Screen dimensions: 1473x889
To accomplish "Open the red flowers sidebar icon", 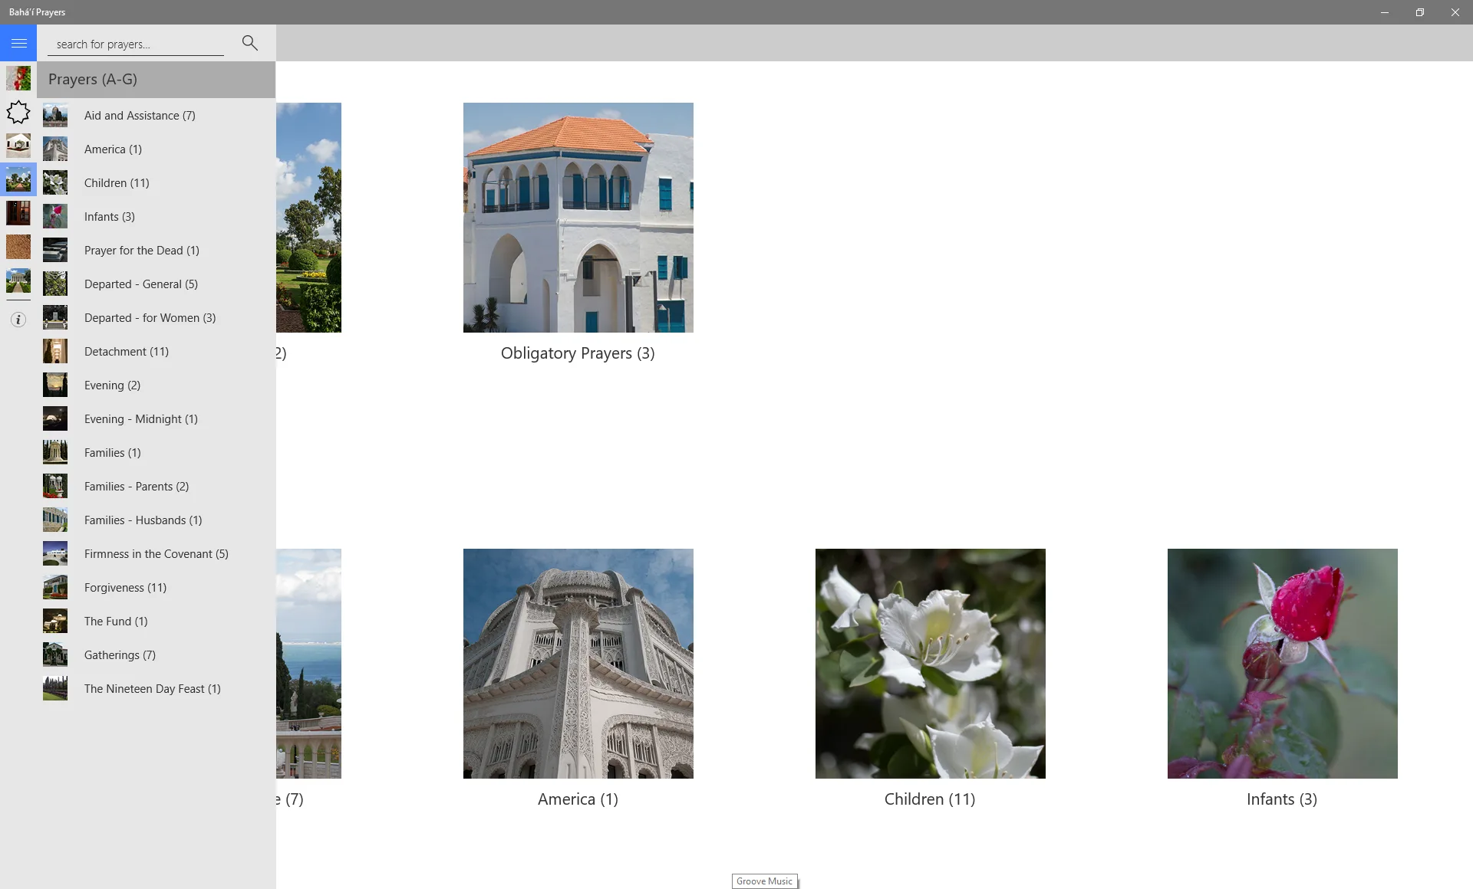I will point(18,78).
